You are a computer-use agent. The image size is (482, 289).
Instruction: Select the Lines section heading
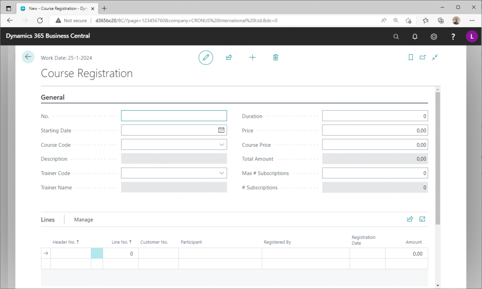click(48, 219)
